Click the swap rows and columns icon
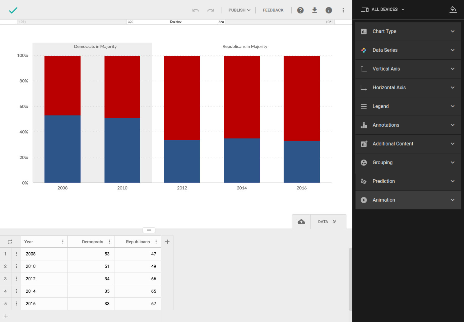464x322 pixels. point(10,242)
